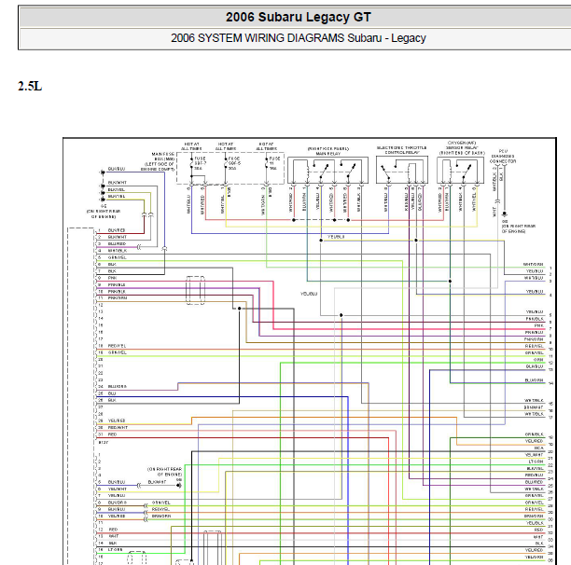Click the "2006 Subaru Legacy GT" heading
Screen dimensions: 571x565
coord(299,17)
